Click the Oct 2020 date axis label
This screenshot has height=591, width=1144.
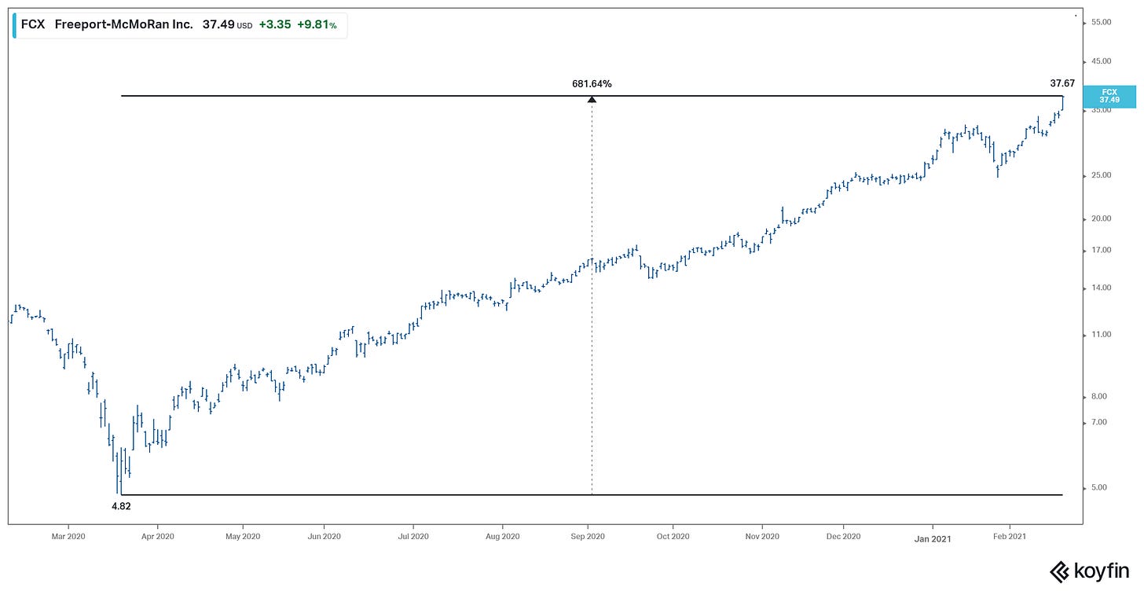[673, 536]
